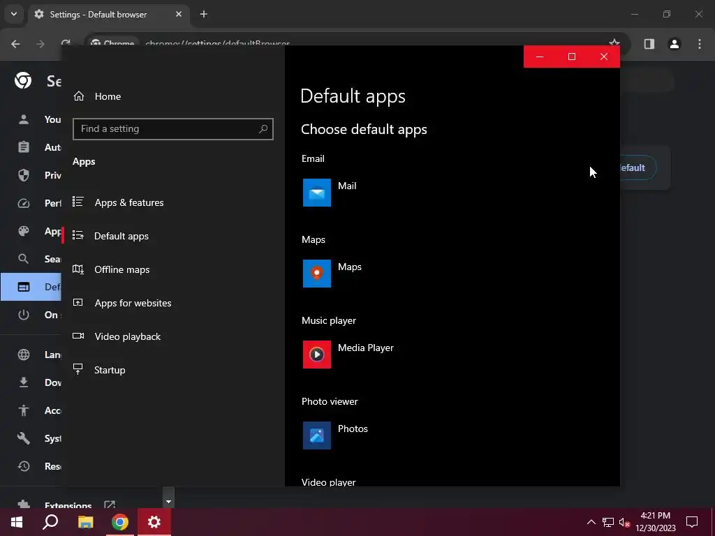Screen dimensions: 715x536
Task: Open Windows Start menu
Action: (x=17, y=522)
